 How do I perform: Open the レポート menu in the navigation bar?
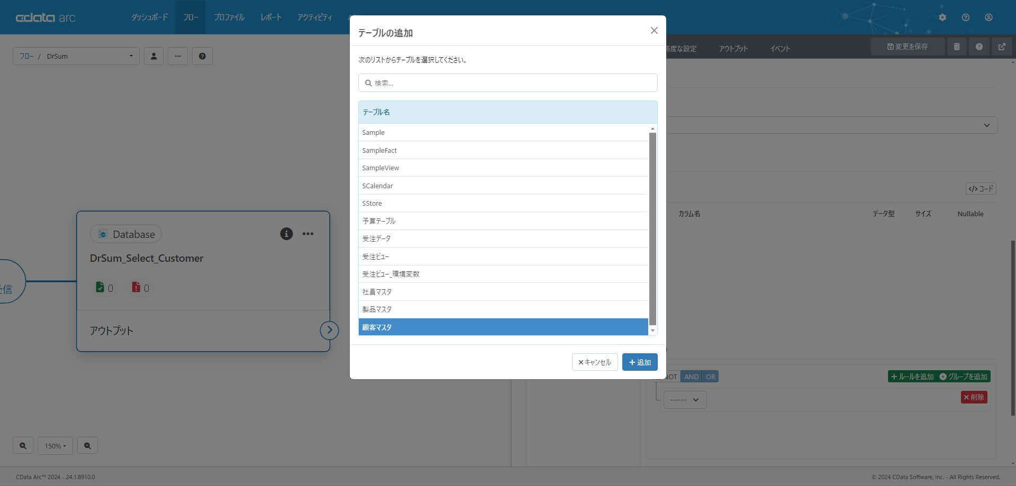pyautogui.click(x=271, y=17)
